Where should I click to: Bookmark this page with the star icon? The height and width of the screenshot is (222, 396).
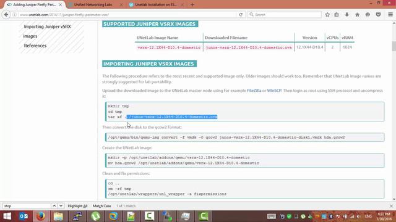(327, 15)
